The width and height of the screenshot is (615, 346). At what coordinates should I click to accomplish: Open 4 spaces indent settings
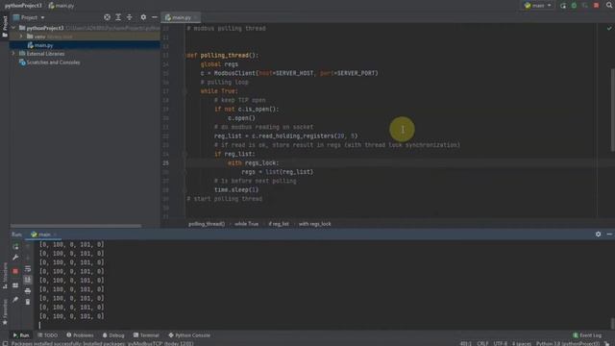[x=521, y=344]
